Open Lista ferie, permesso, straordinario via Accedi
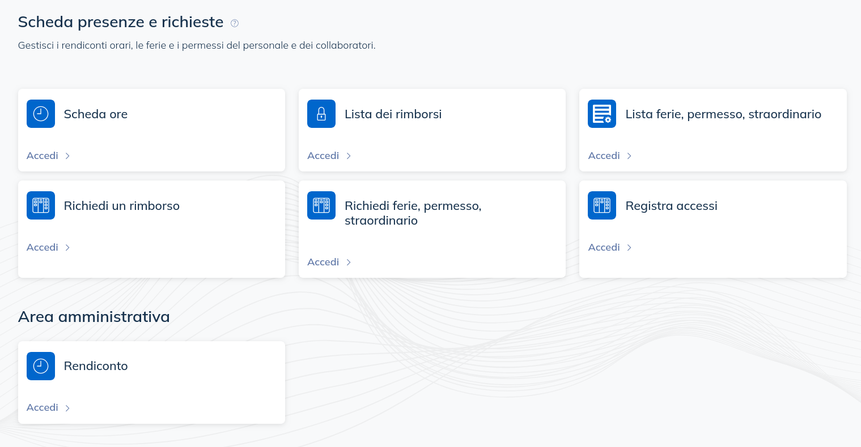861x447 pixels. (x=604, y=155)
